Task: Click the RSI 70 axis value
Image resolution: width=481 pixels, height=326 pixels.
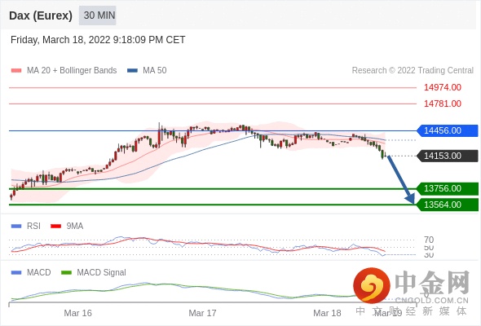Action: tap(429, 240)
